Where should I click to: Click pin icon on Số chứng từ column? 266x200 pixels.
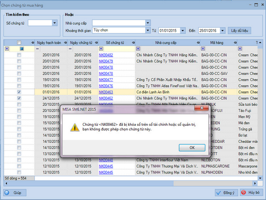click(x=133, y=43)
